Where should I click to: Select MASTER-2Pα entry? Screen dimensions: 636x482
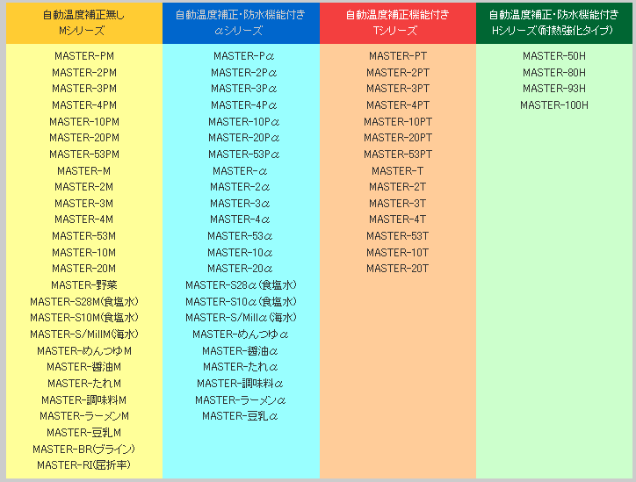click(244, 73)
